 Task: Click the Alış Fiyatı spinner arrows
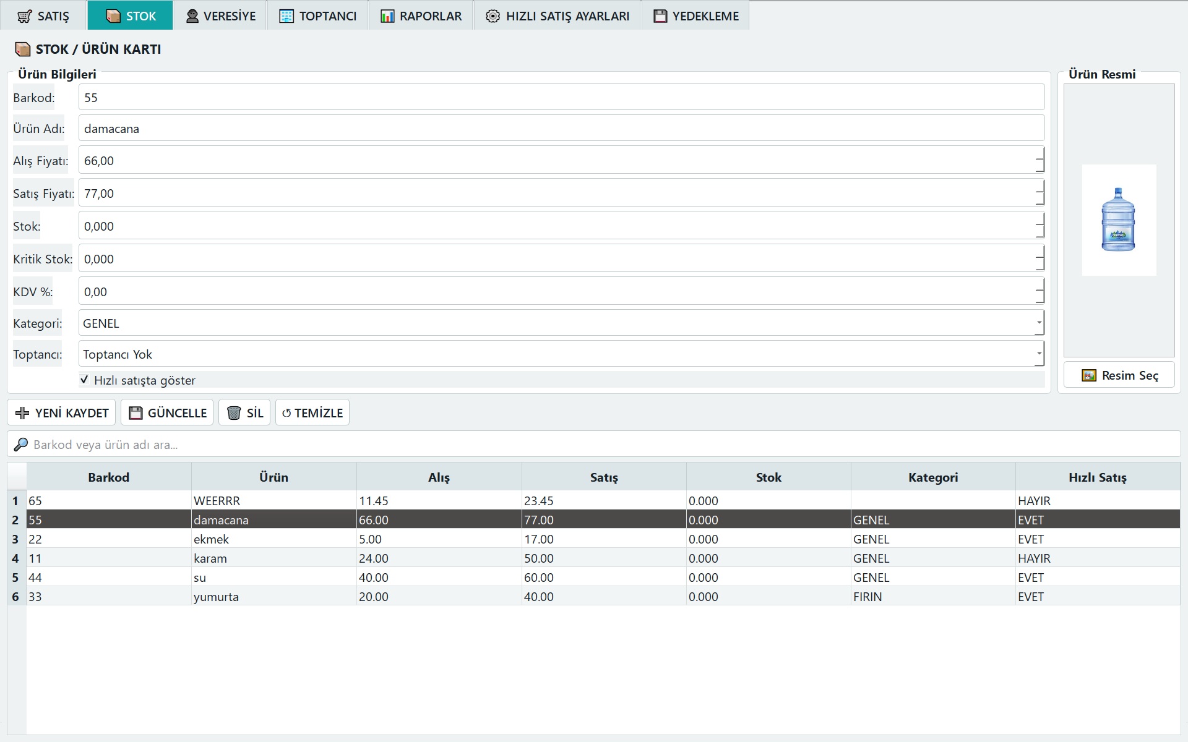(x=1040, y=160)
